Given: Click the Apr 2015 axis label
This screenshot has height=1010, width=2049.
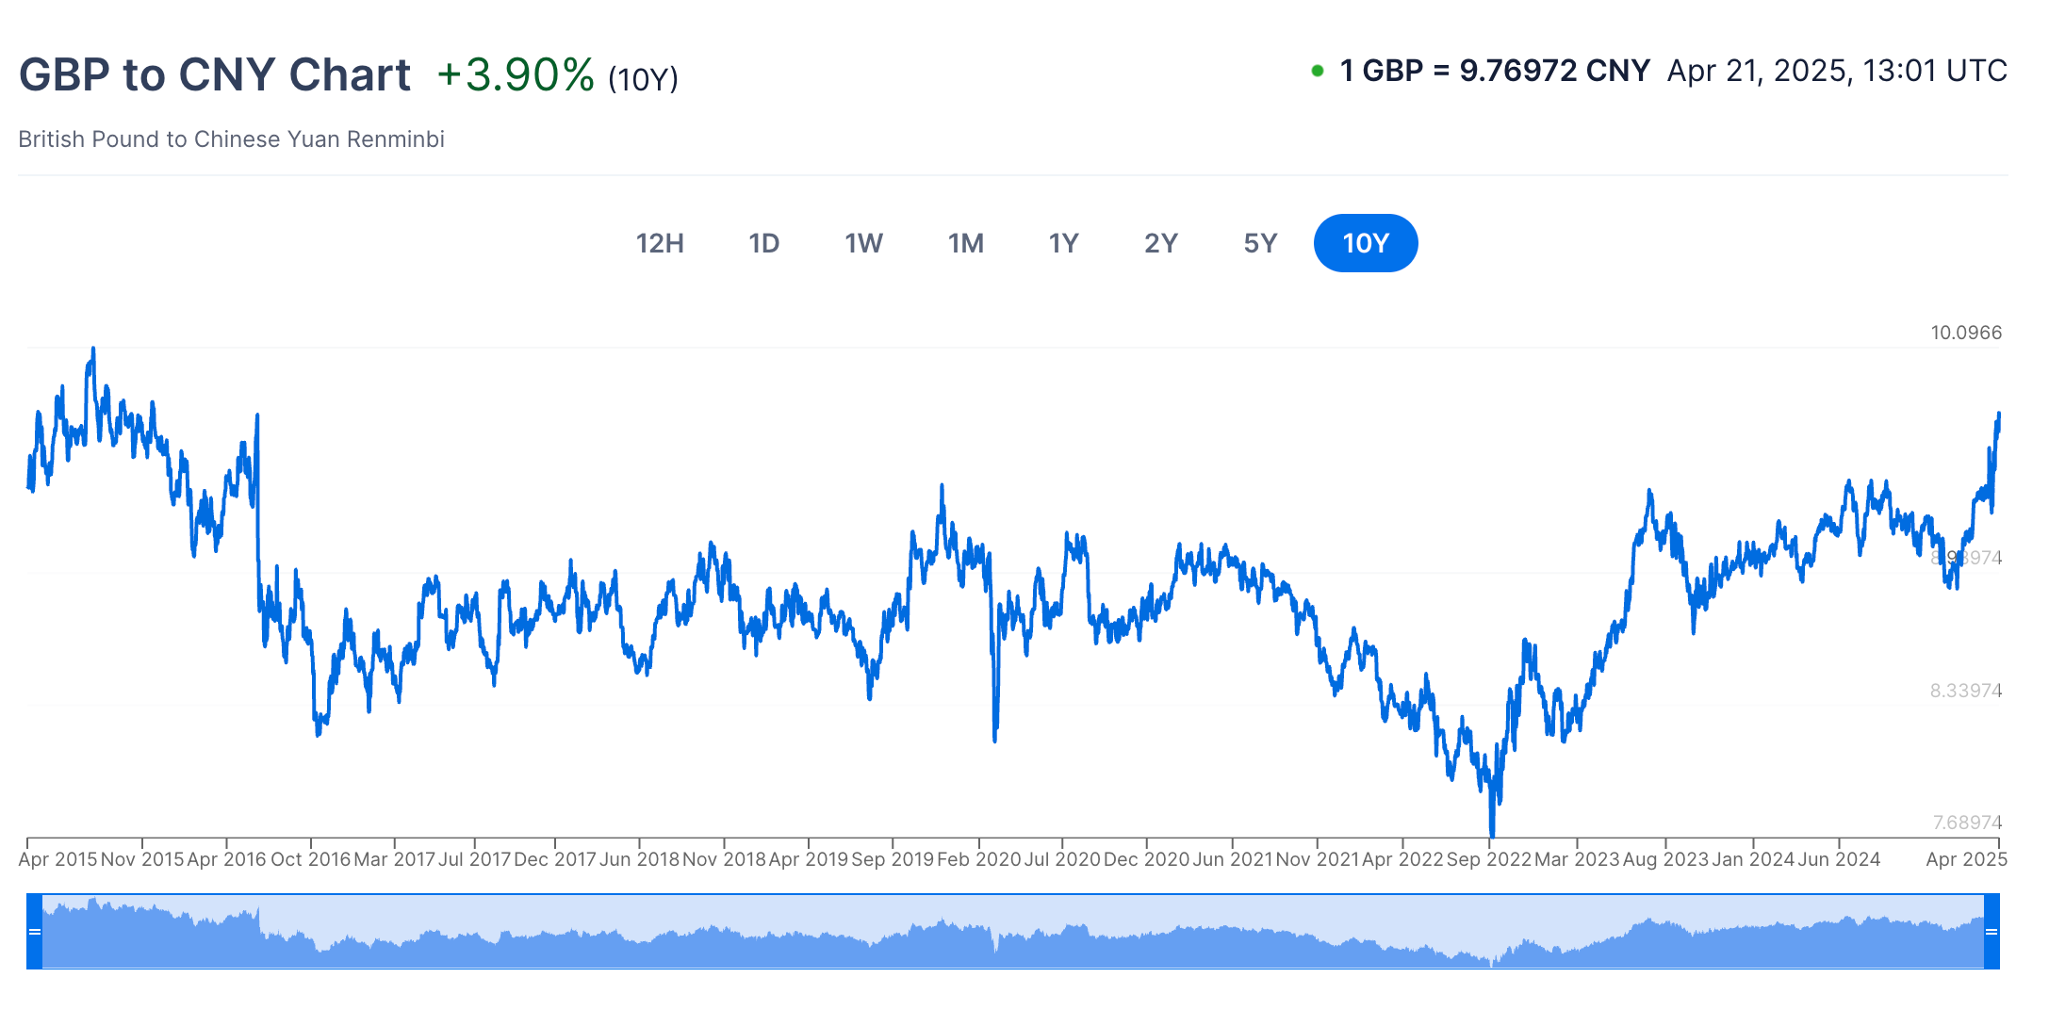Looking at the screenshot, I should tap(57, 859).
